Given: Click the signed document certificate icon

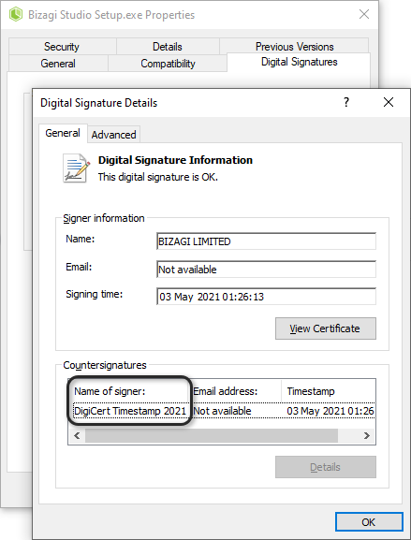Looking at the screenshot, I should pos(77,168).
